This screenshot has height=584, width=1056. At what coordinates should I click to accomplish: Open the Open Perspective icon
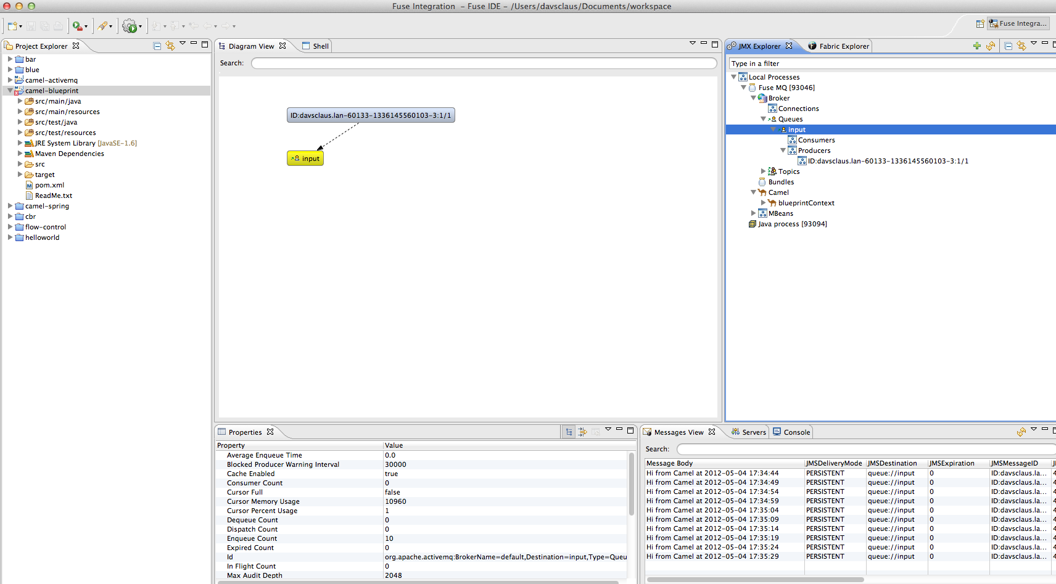[980, 23]
